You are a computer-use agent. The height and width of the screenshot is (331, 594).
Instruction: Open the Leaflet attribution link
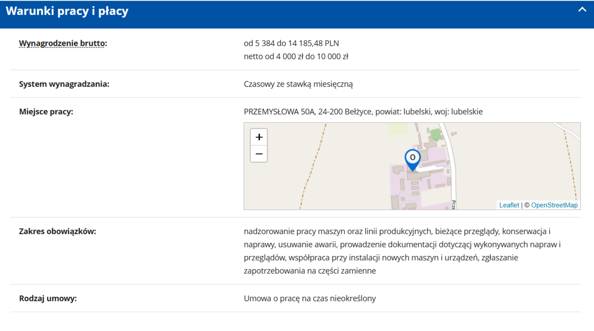pyautogui.click(x=509, y=205)
